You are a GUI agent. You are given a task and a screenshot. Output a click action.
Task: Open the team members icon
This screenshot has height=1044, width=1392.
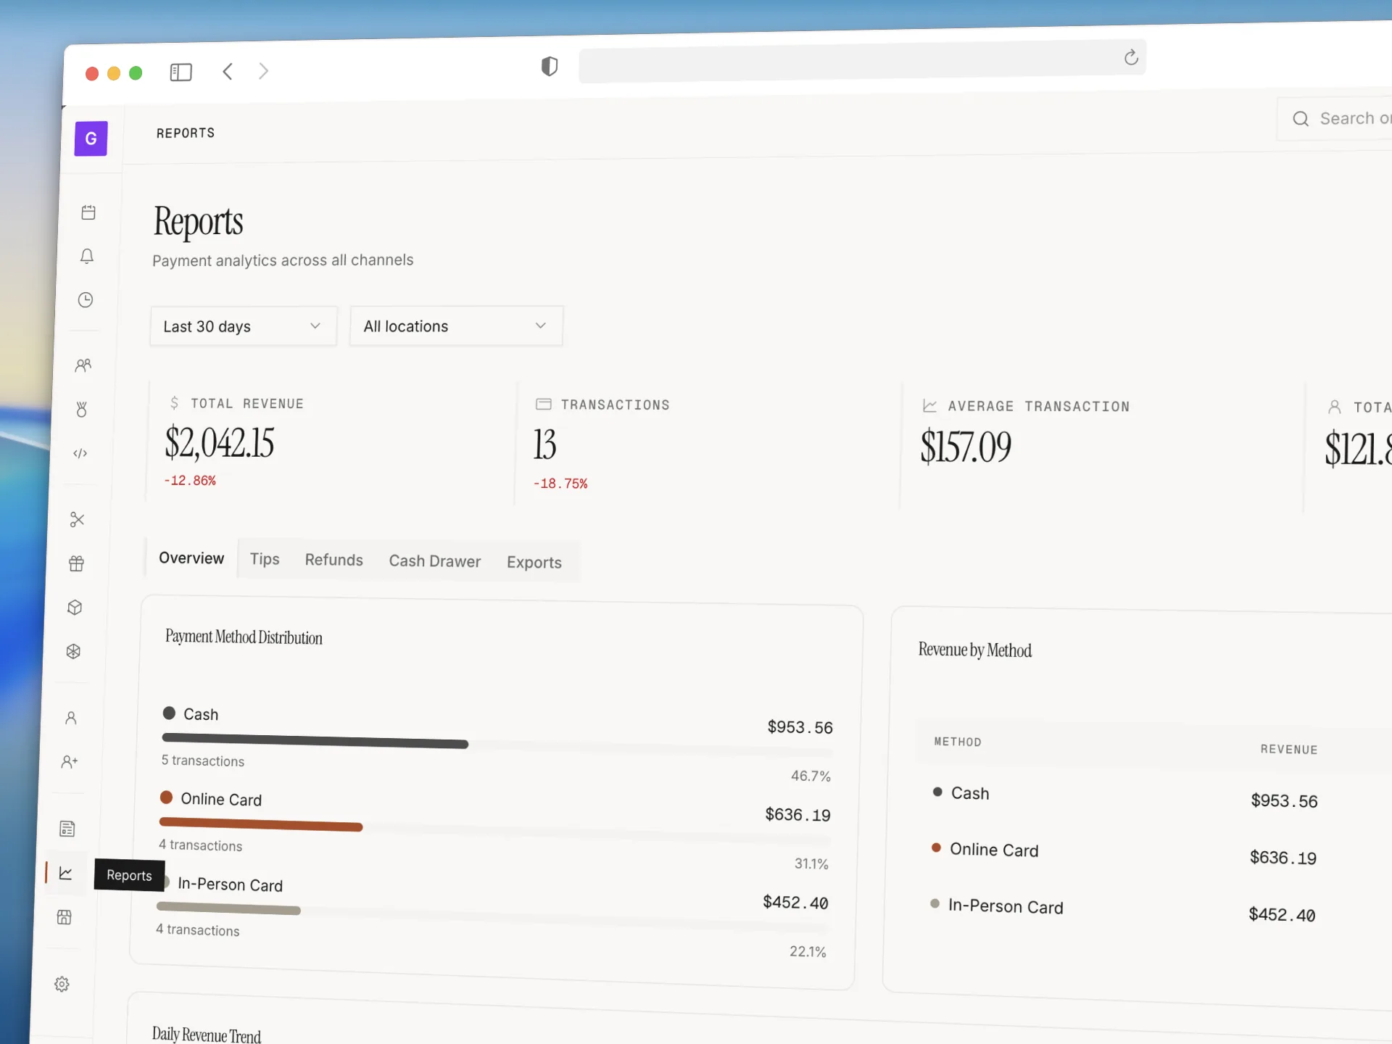click(x=83, y=365)
